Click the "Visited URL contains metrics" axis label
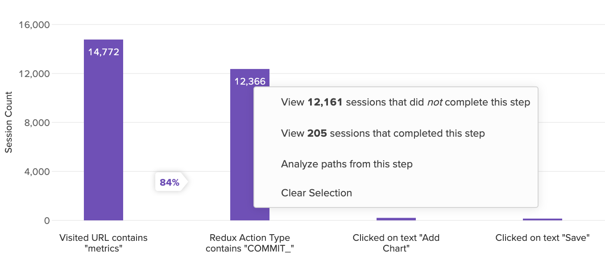Viewport: 605px width, 260px height. pos(104,243)
